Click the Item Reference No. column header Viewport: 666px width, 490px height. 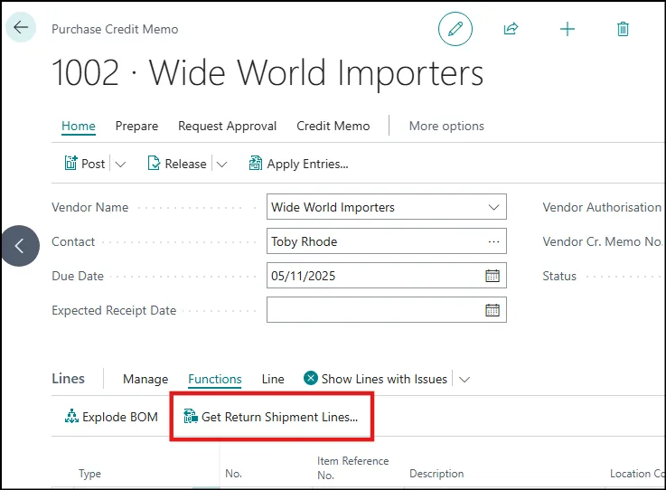tap(353, 468)
